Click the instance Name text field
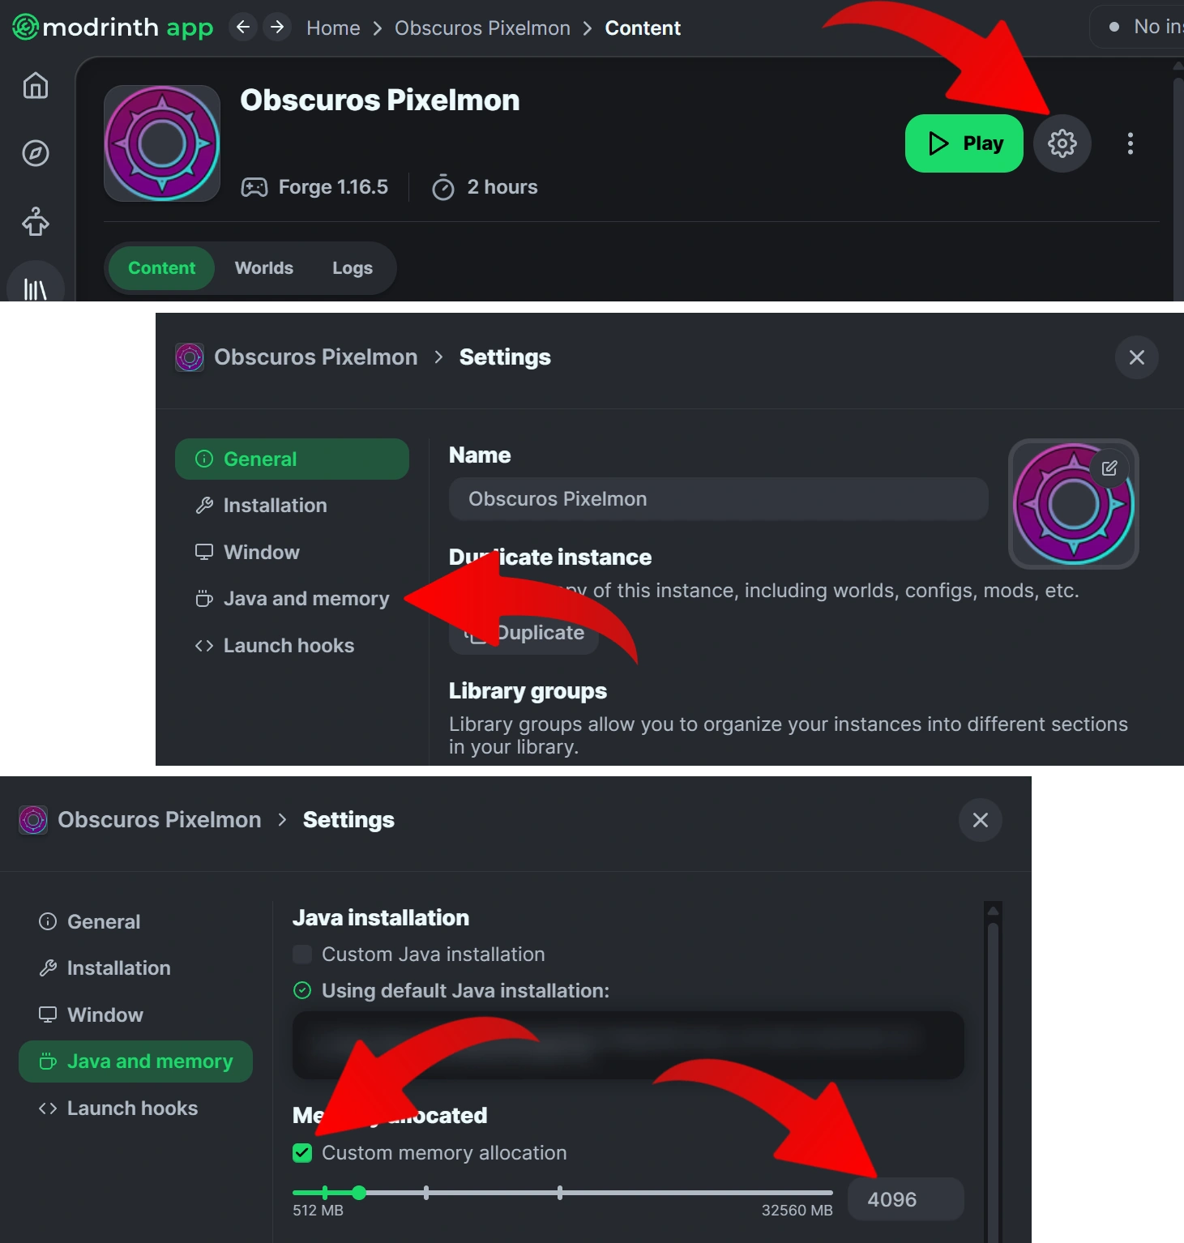The width and height of the screenshot is (1184, 1243). click(x=718, y=498)
